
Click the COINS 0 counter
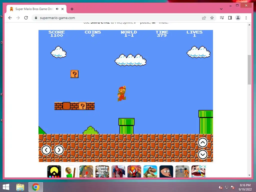click(93, 34)
